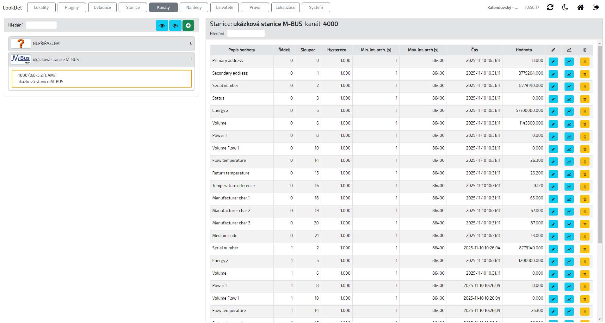Screen dimensions: 605x323
Task: Go to home via house icon
Action: 580,7
